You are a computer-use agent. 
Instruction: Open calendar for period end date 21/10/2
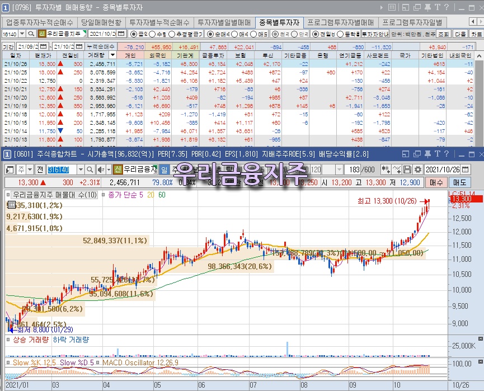pos(79,46)
